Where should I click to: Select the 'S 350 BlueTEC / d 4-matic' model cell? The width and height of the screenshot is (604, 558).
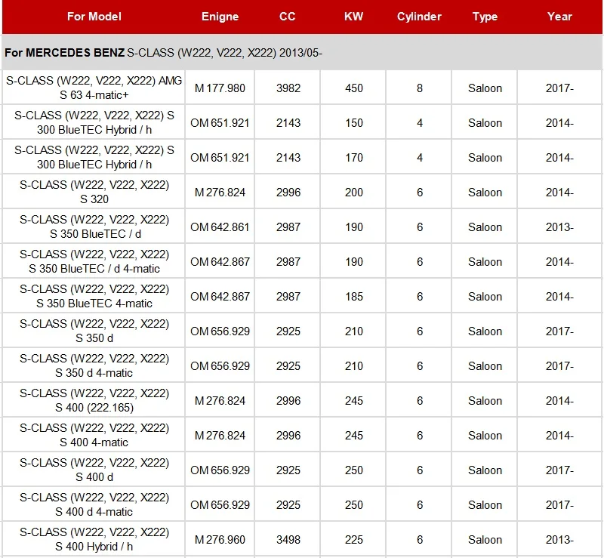click(94, 261)
